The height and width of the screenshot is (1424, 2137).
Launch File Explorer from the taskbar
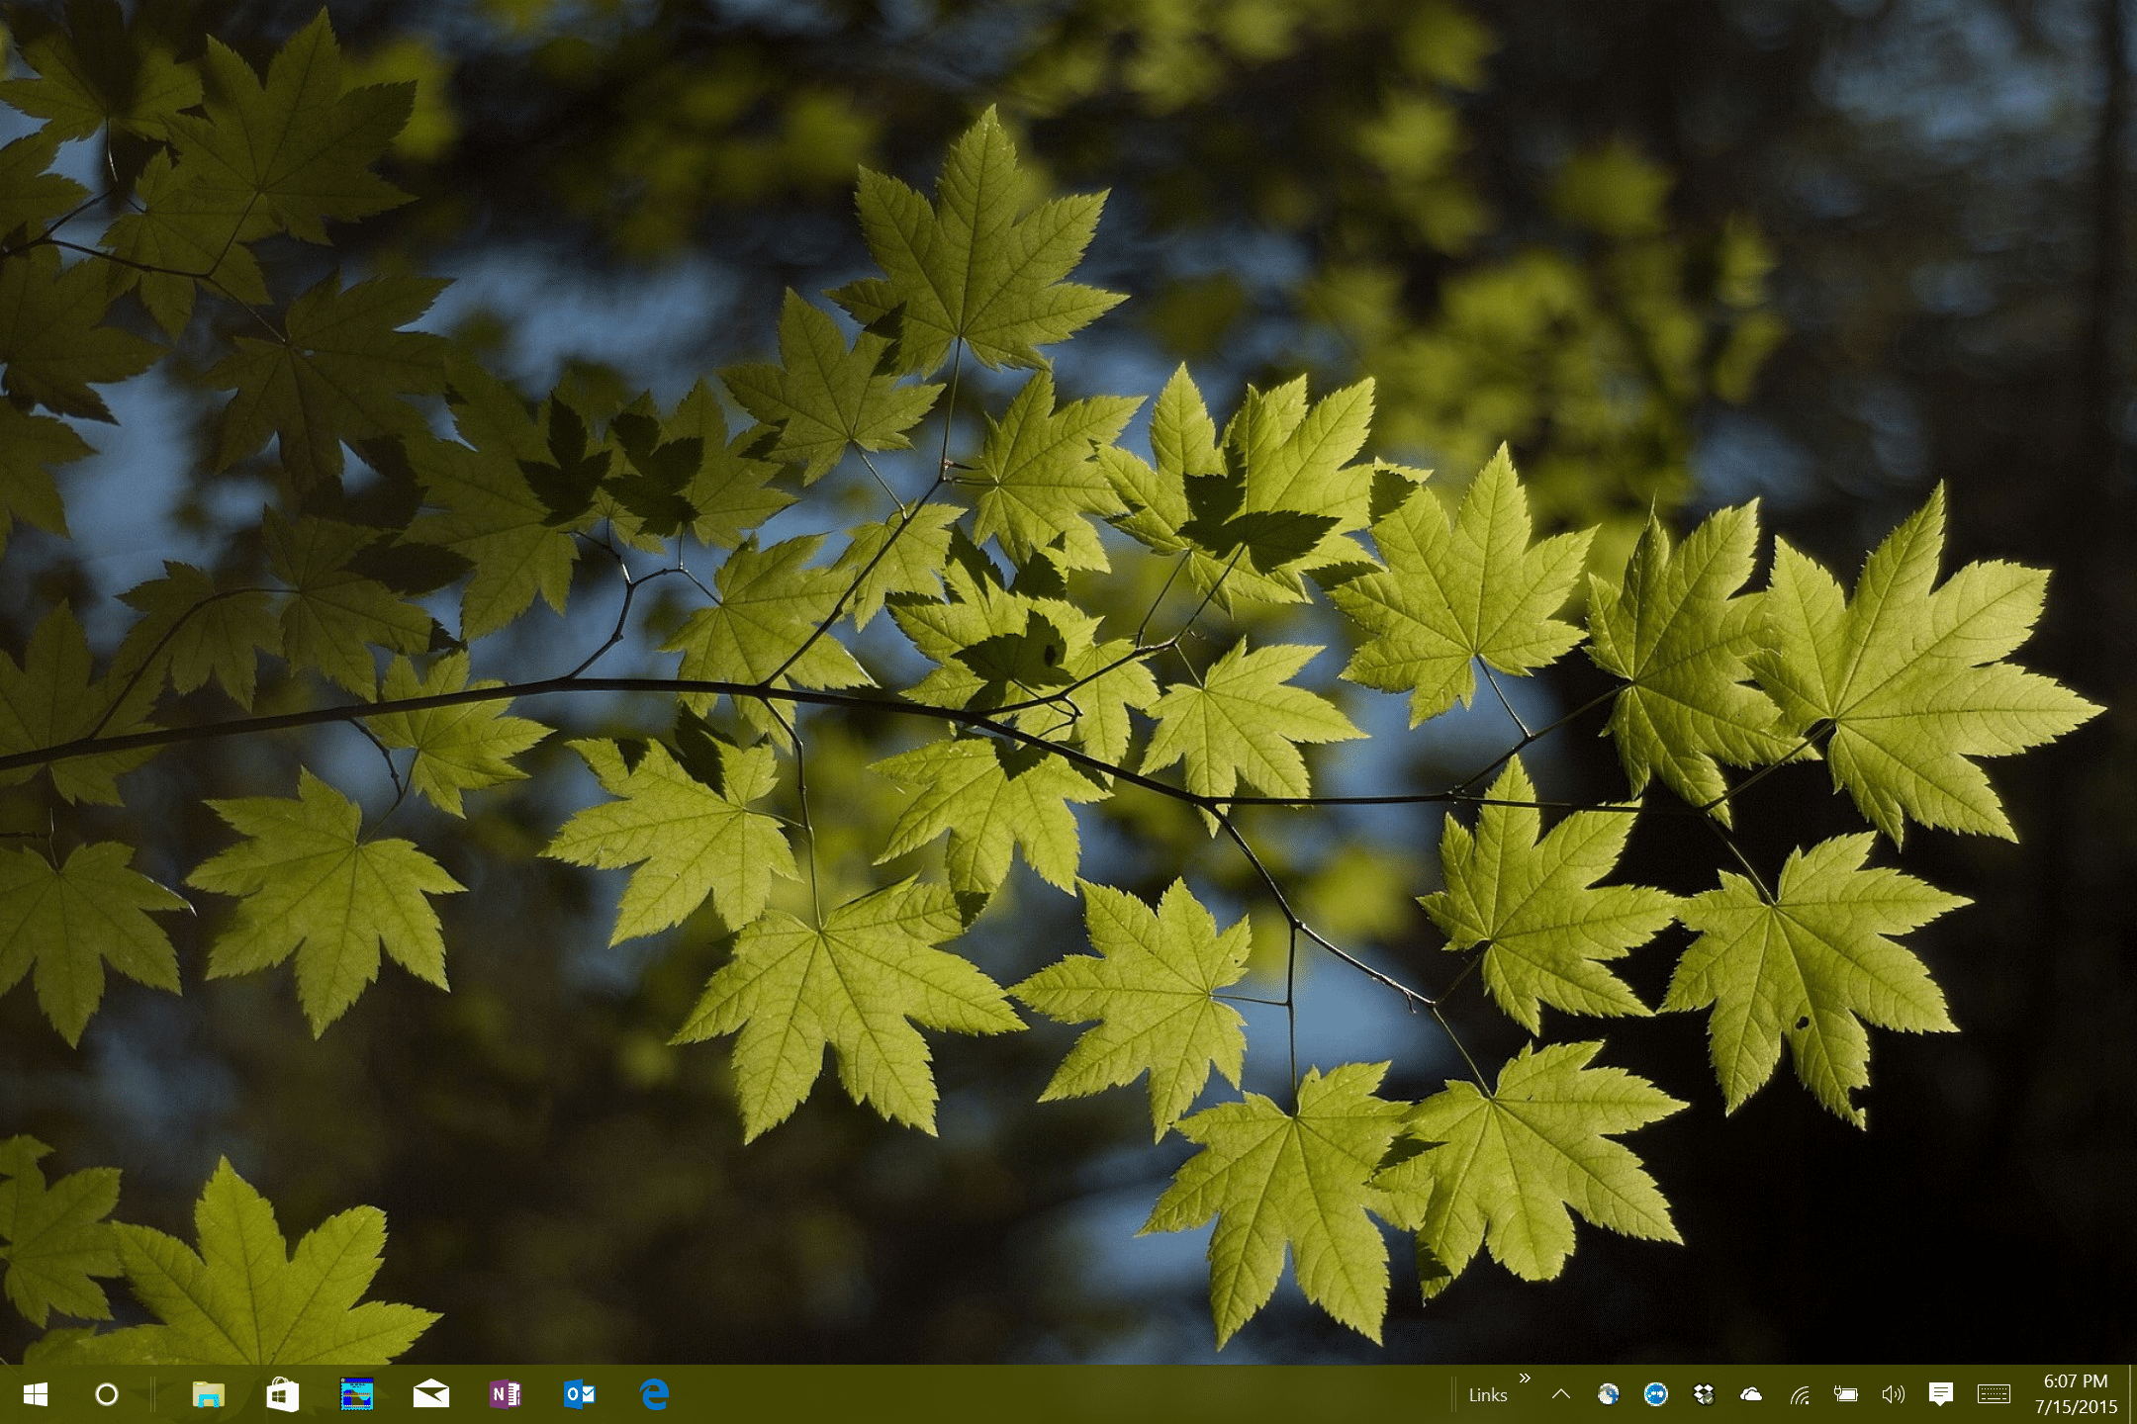208,1394
